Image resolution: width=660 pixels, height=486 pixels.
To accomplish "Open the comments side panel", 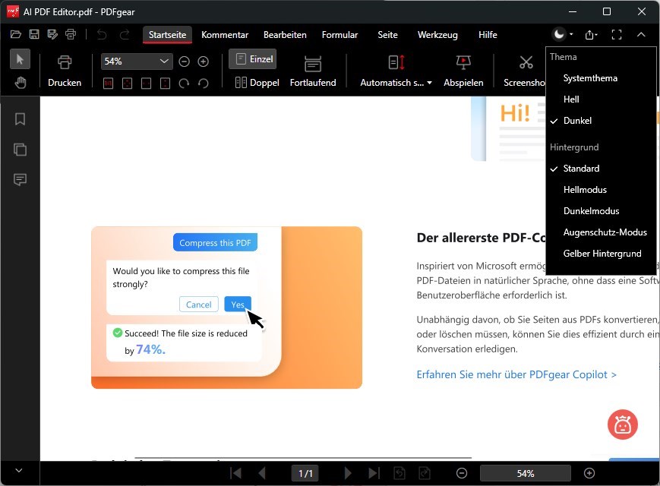I will 20,180.
